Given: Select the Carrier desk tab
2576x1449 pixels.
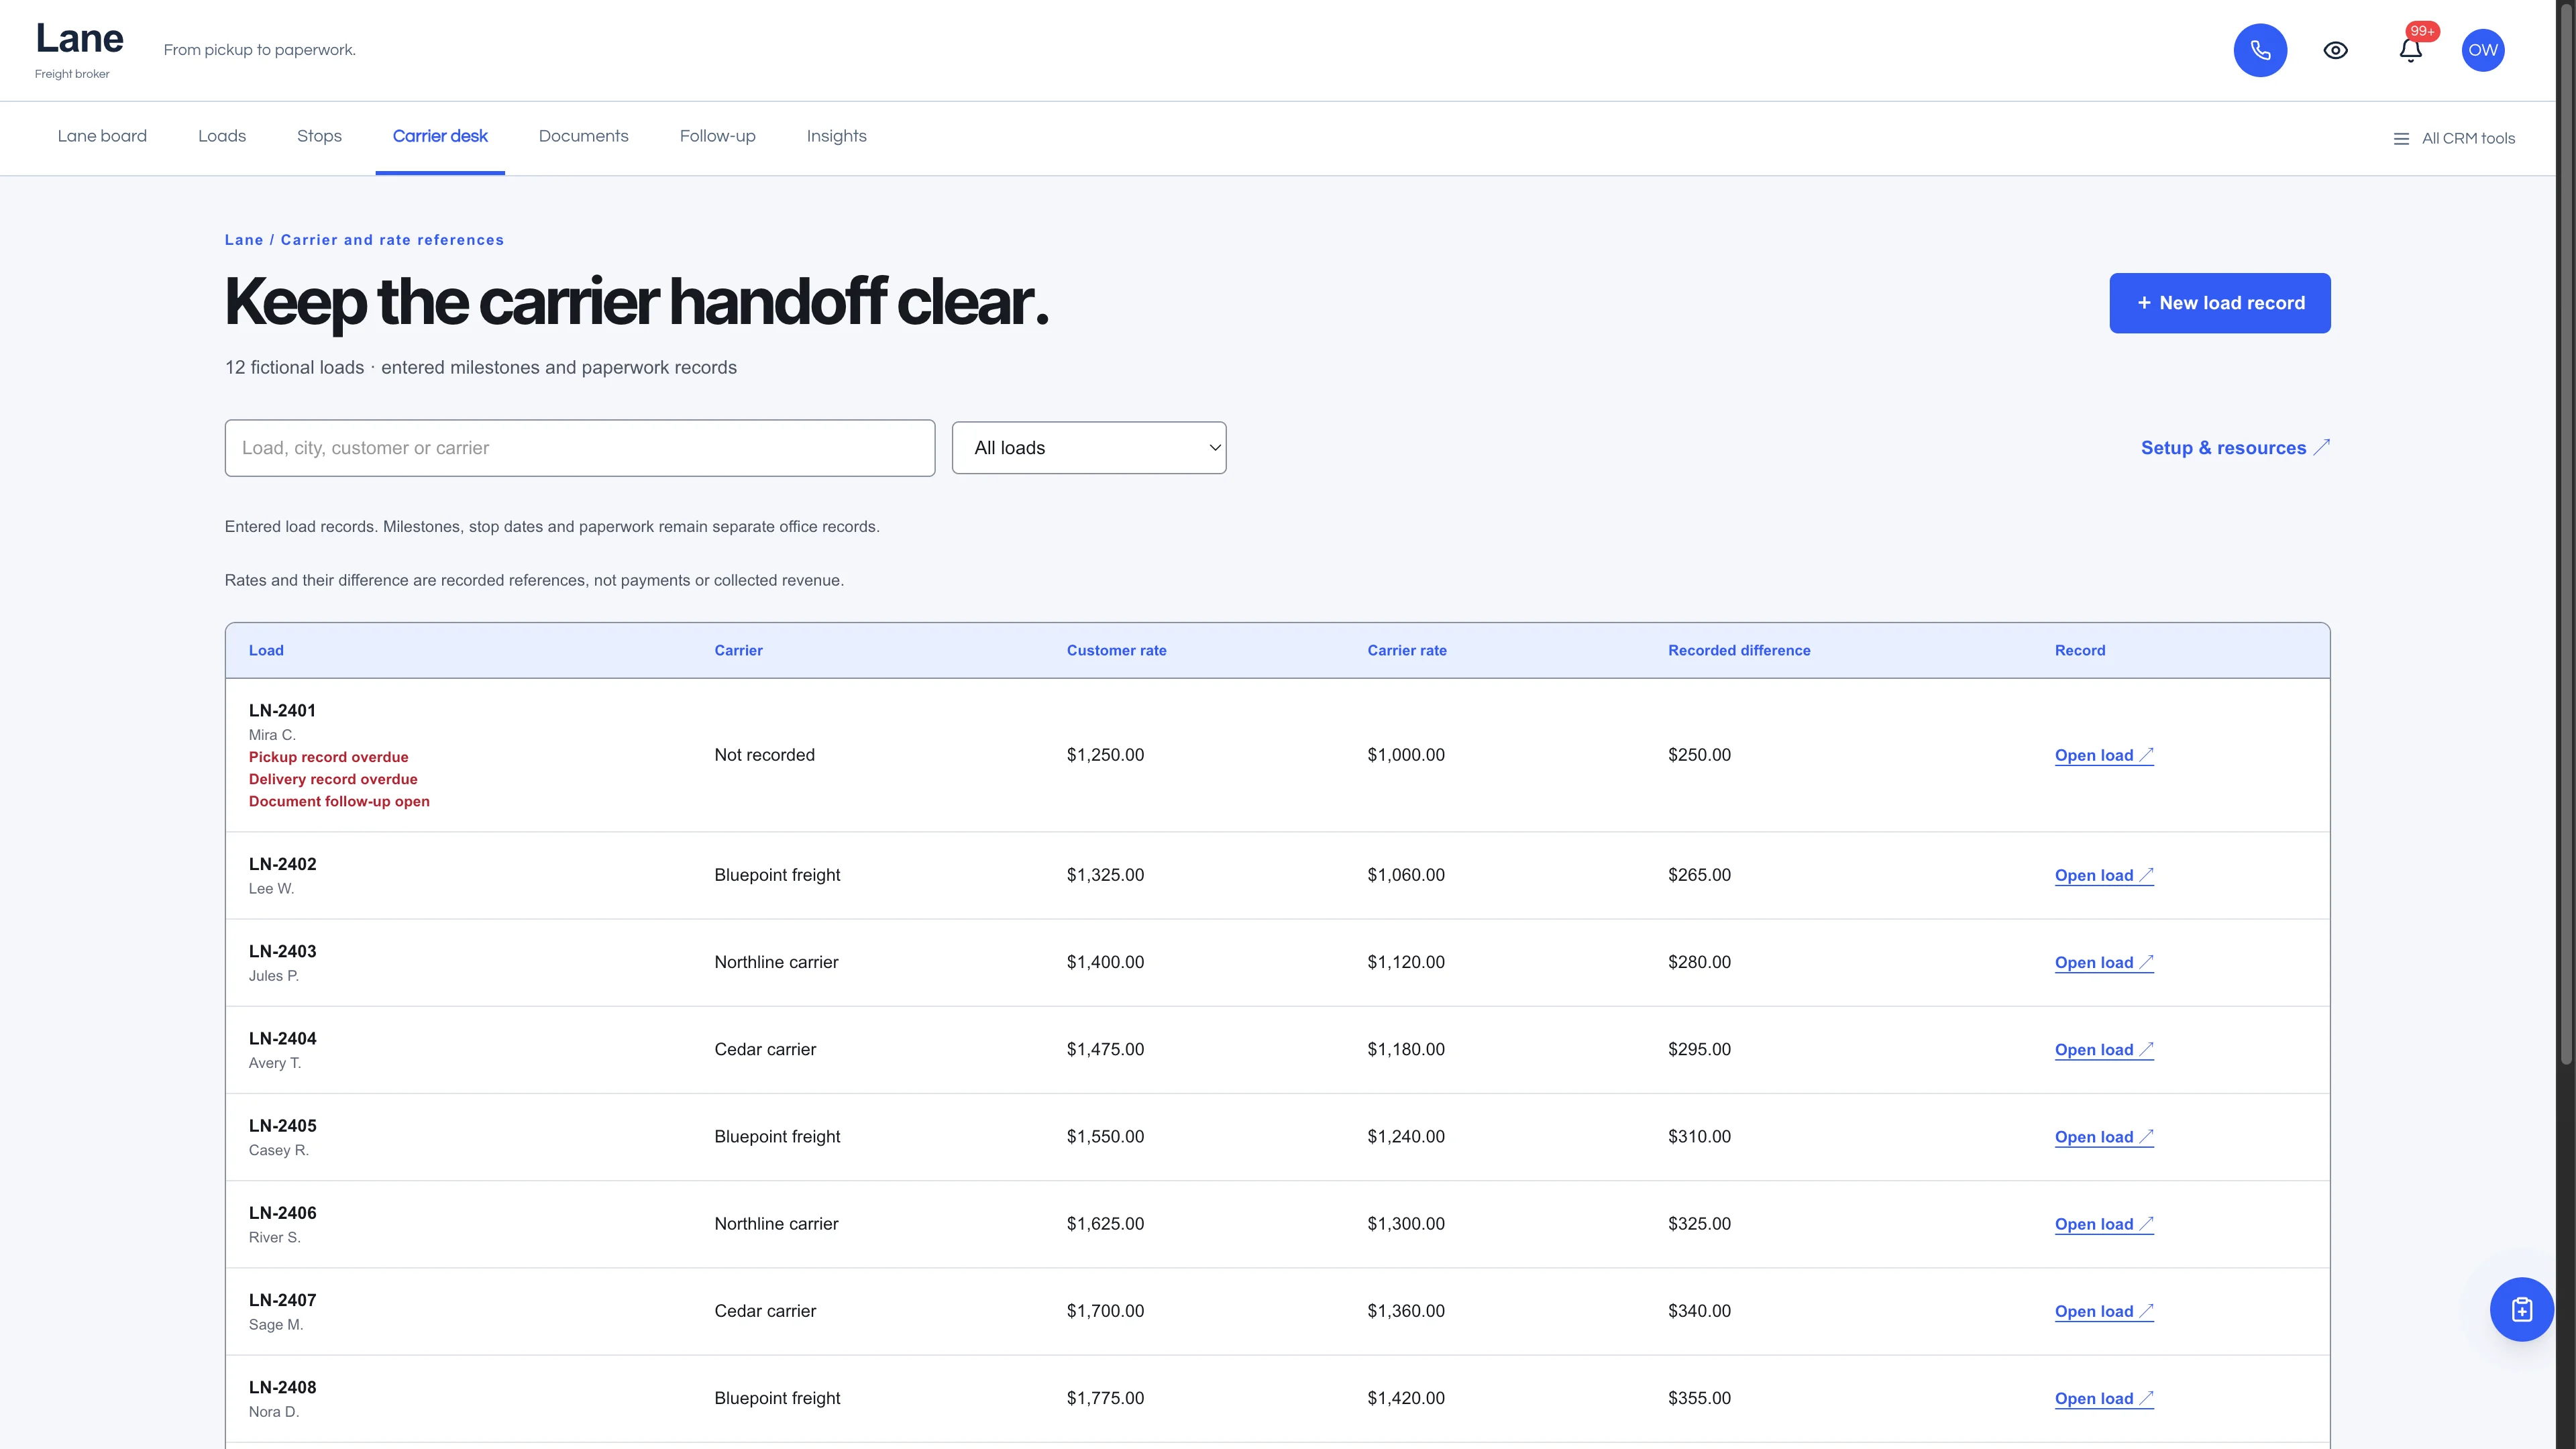Looking at the screenshot, I should click(x=440, y=136).
